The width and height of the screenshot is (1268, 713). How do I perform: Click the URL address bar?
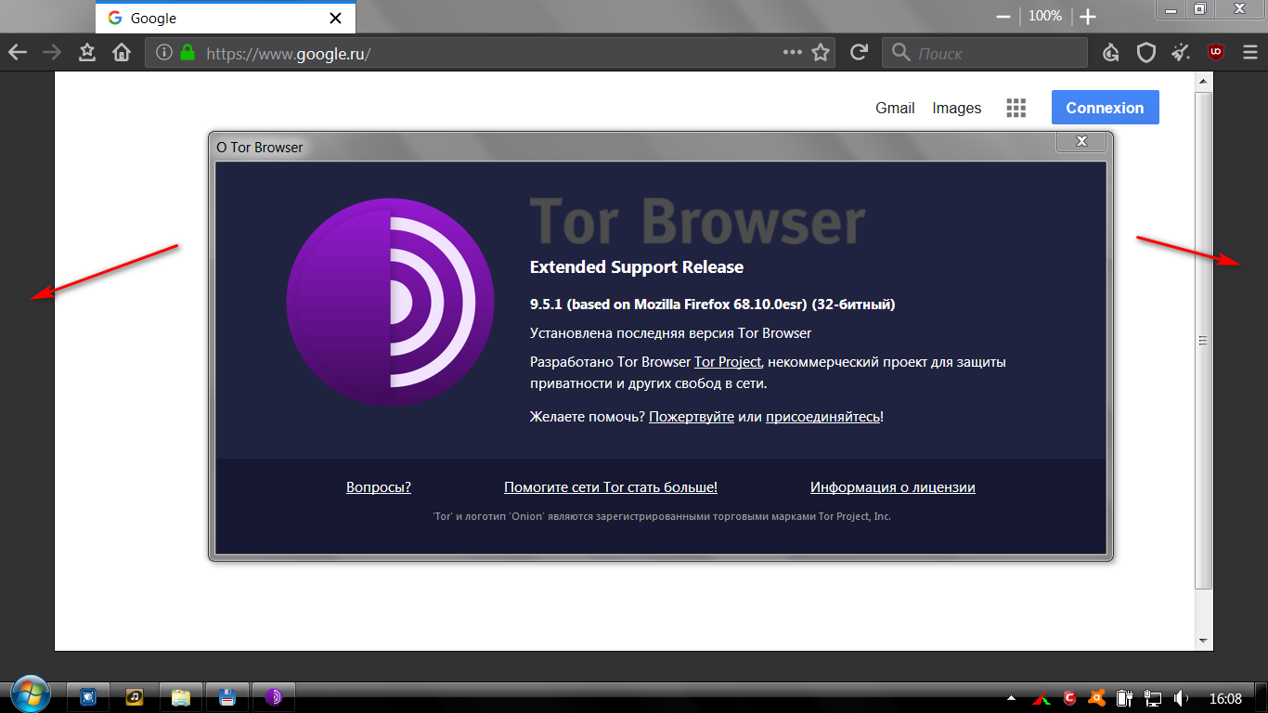point(490,53)
